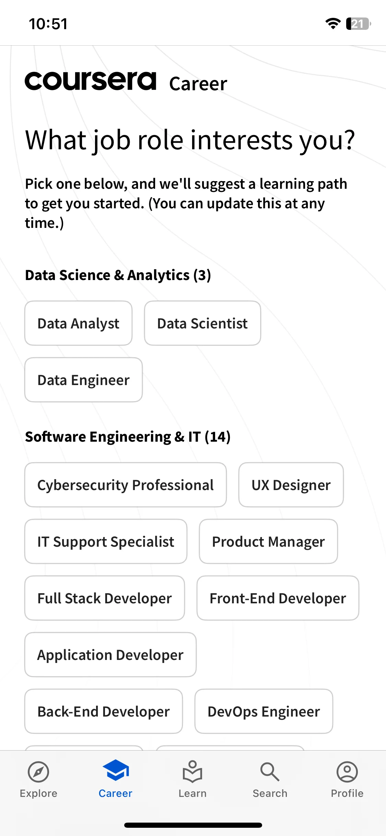Viewport: 386px width, 836px height.
Task: Tap the Career graduation cap icon
Action: pos(116,770)
